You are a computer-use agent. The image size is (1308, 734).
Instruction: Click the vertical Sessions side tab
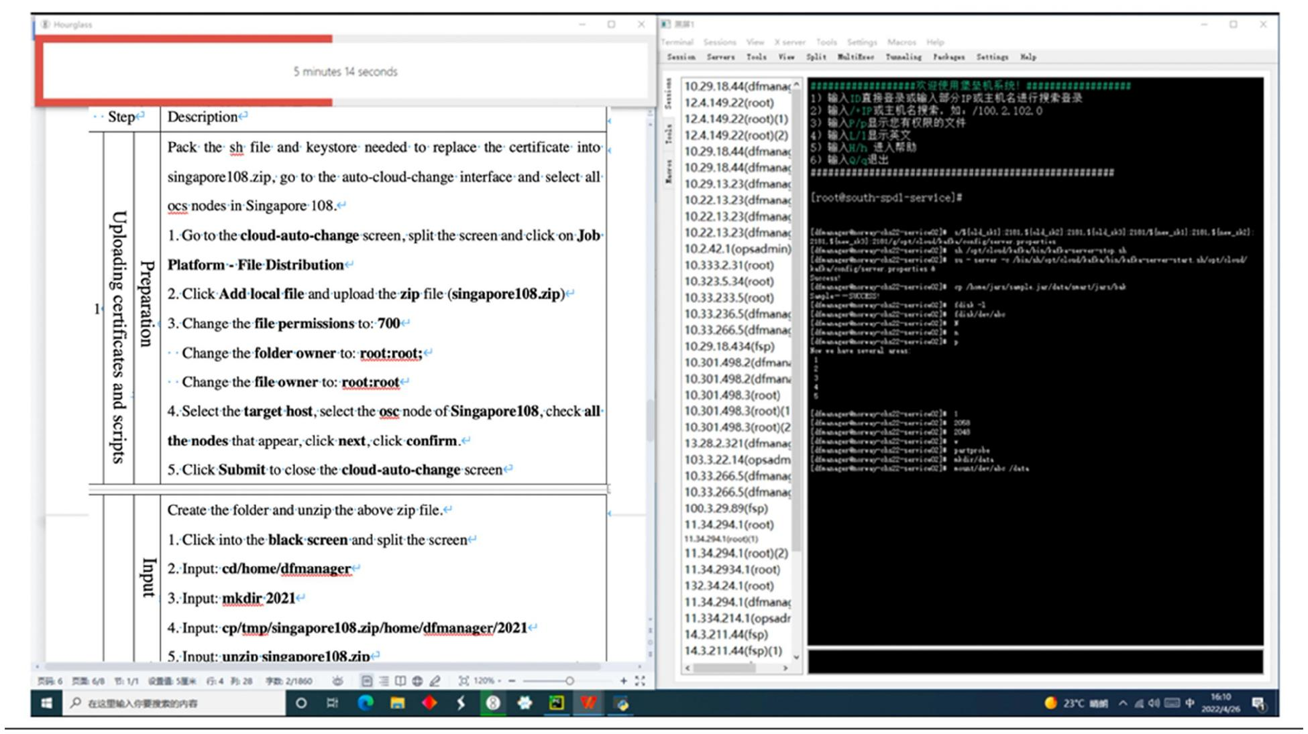(668, 93)
